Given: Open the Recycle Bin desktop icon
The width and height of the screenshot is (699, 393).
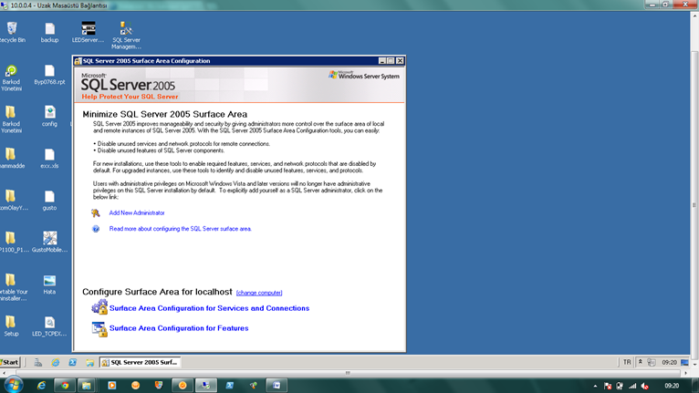Looking at the screenshot, I should click(x=12, y=28).
